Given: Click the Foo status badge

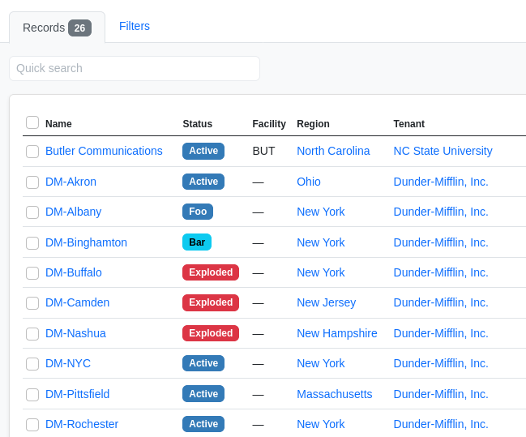Looking at the screenshot, I should (198, 212).
